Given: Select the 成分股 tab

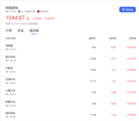Looking at the screenshot, I should (x=34, y=30).
